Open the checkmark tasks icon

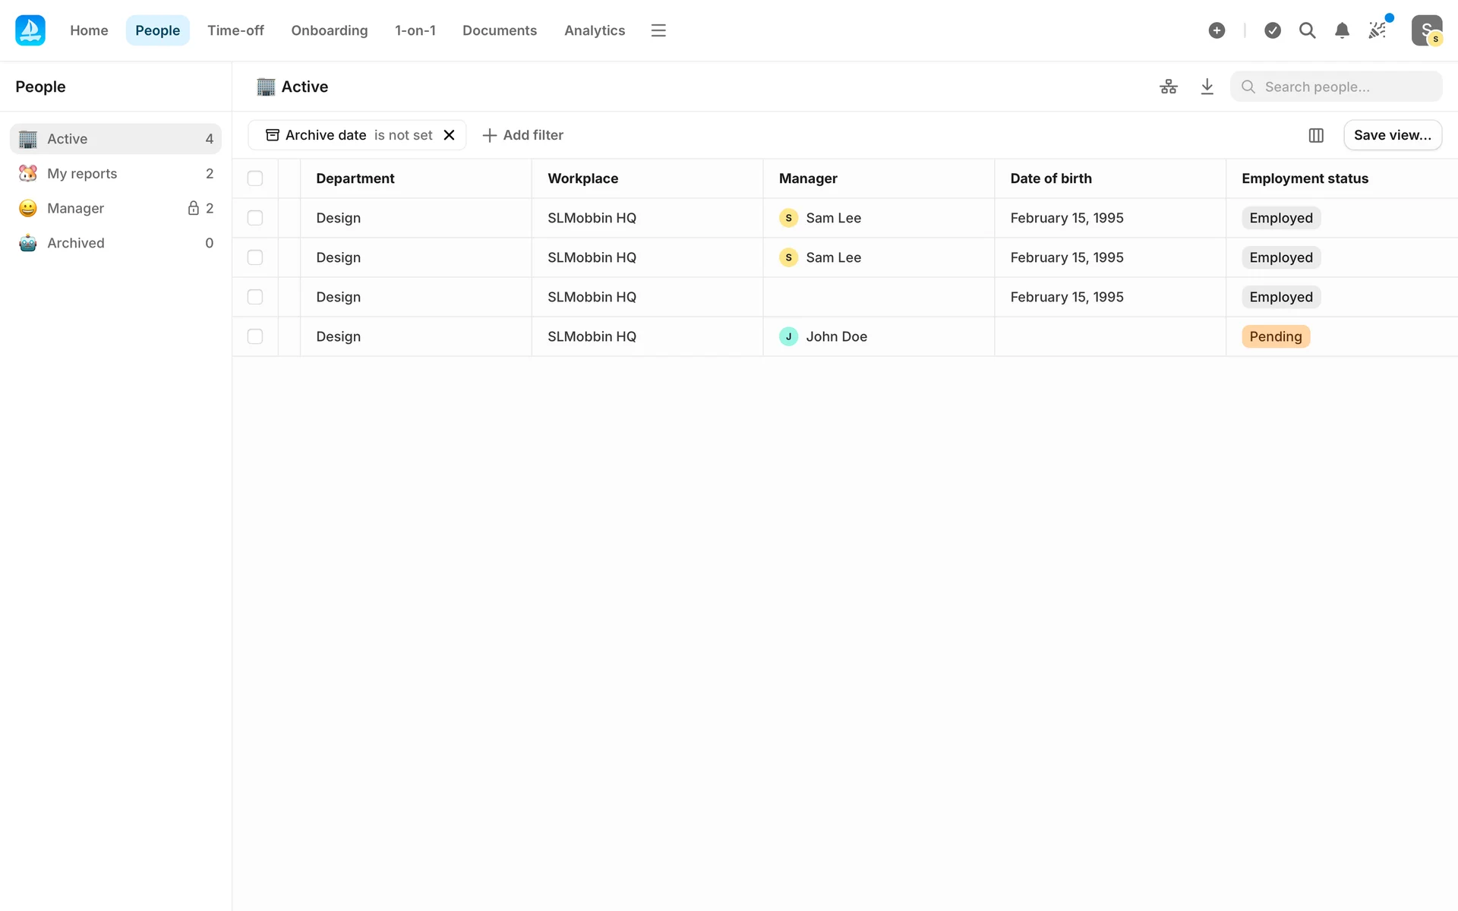1273,30
